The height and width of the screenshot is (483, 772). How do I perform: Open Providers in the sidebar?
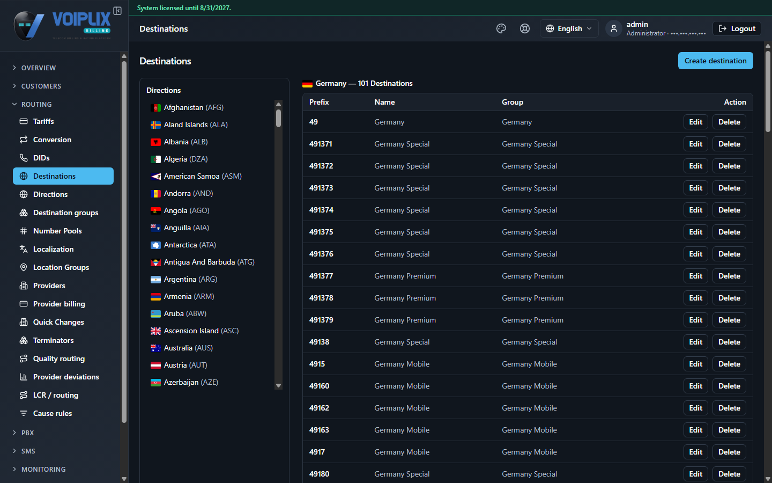pyautogui.click(x=63, y=286)
